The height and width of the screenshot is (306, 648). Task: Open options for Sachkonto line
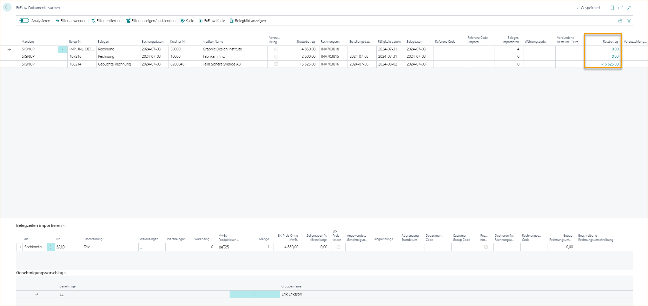[x=51, y=247]
